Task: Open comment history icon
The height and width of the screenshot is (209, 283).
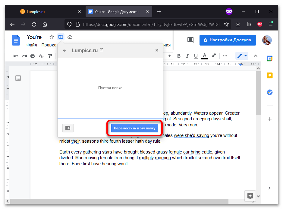Action: click(190, 40)
